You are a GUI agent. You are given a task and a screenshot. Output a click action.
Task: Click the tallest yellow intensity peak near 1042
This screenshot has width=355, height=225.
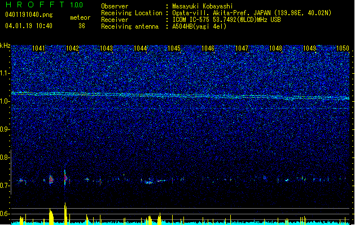(x=65, y=214)
